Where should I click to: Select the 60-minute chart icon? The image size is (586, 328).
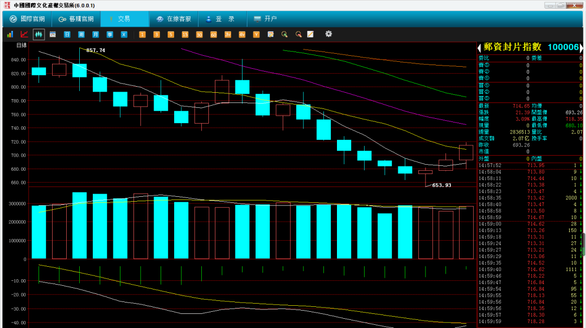click(x=213, y=34)
